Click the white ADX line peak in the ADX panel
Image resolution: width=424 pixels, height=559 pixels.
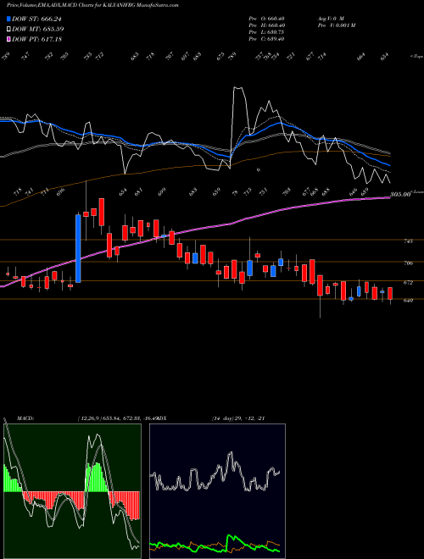[231, 455]
